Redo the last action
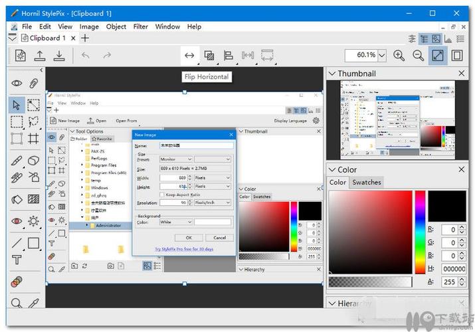 click(107, 55)
